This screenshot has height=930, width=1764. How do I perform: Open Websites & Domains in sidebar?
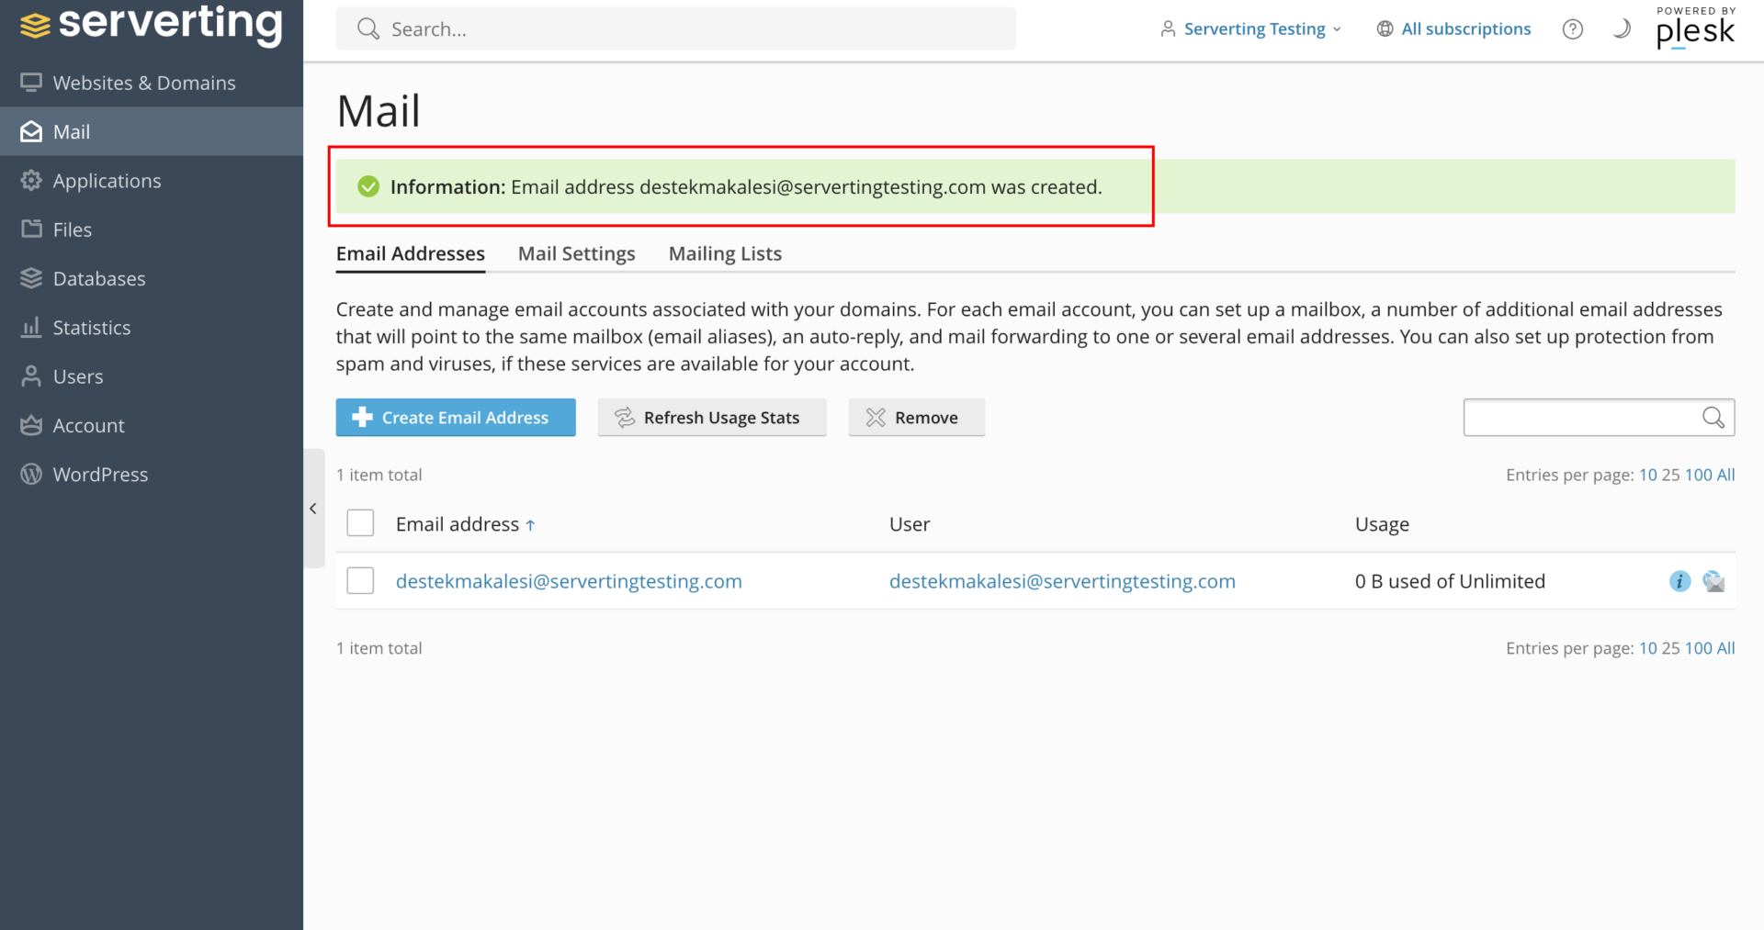tap(144, 83)
